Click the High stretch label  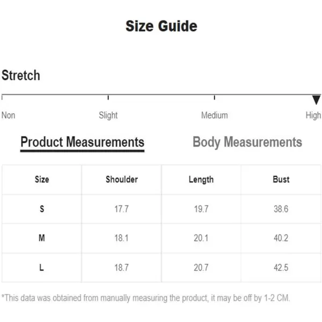313,115
